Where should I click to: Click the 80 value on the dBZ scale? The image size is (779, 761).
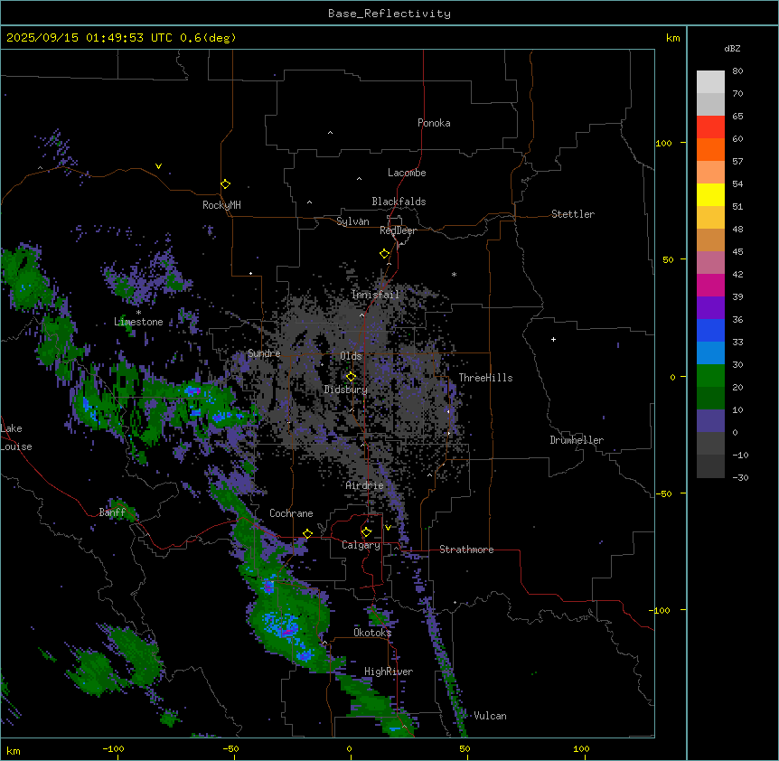click(x=737, y=71)
